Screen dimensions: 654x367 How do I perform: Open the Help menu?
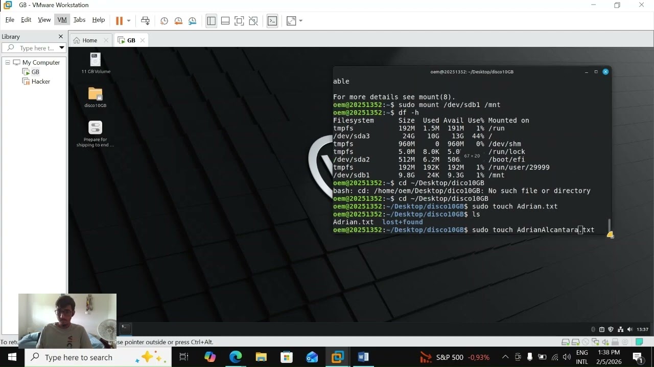pyautogui.click(x=99, y=20)
